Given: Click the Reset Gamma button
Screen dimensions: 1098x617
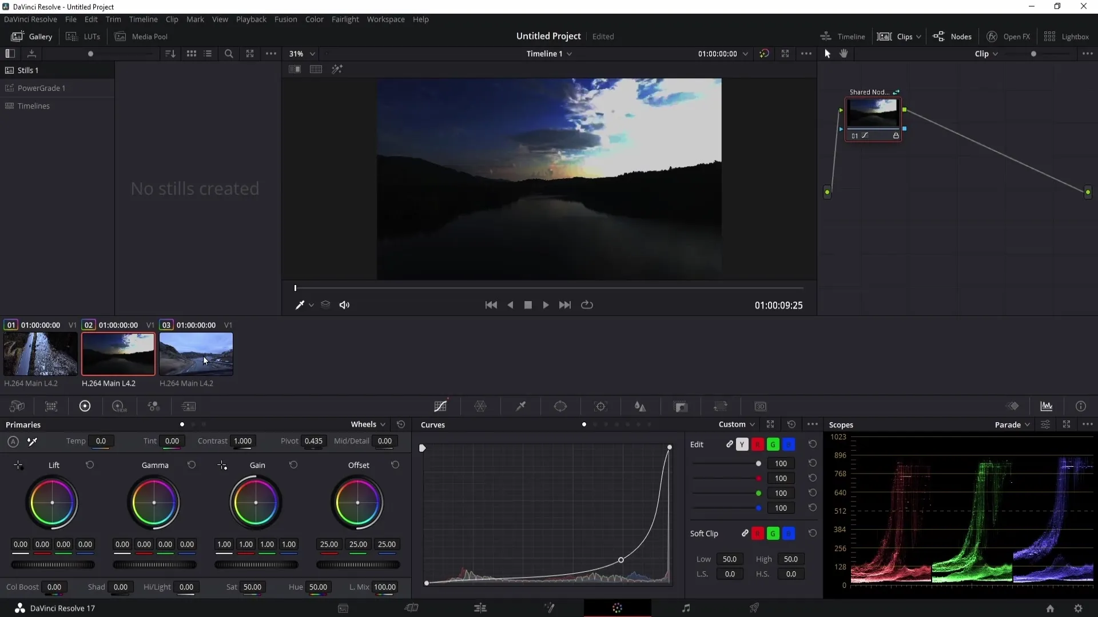Looking at the screenshot, I should click(x=192, y=466).
